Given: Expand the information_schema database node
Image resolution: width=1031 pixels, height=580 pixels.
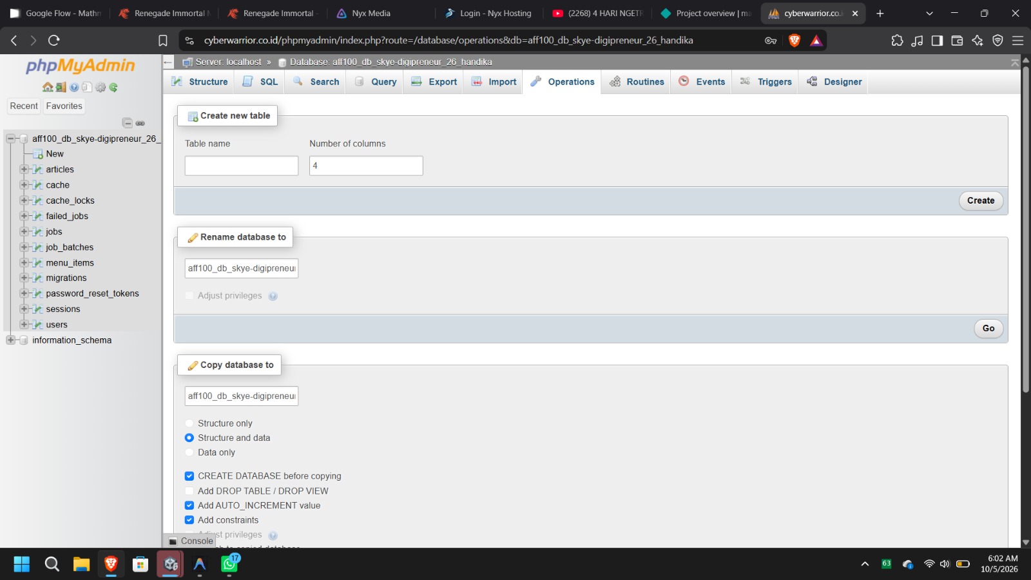Looking at the screenshot, I should tap(10, 340).
